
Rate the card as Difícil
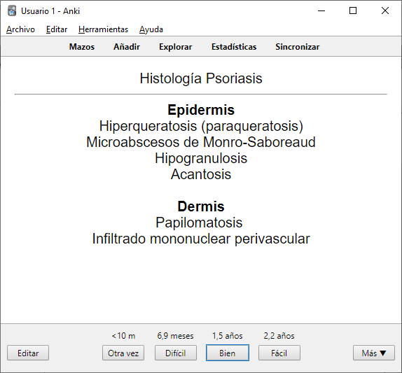pyautogui.click(x=175, y=353)
